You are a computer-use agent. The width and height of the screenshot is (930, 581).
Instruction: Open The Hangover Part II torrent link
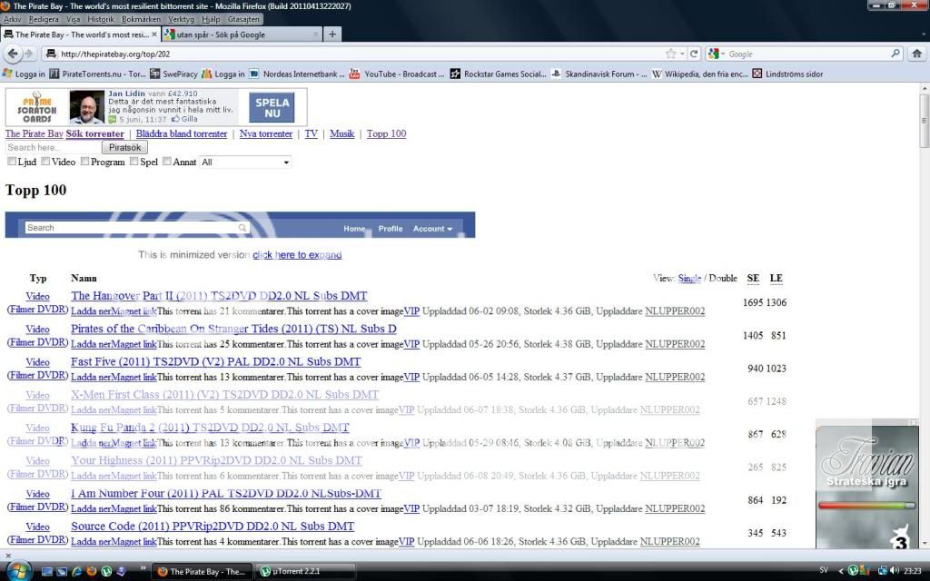(x=219, y=296)
